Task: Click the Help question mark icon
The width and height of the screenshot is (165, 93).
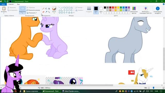Action: [x=164, y=4]
